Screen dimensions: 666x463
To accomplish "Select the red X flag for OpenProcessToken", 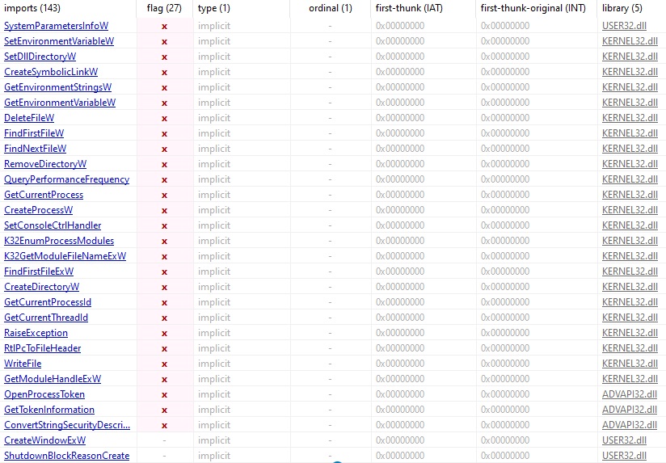I will coord(164,394).
